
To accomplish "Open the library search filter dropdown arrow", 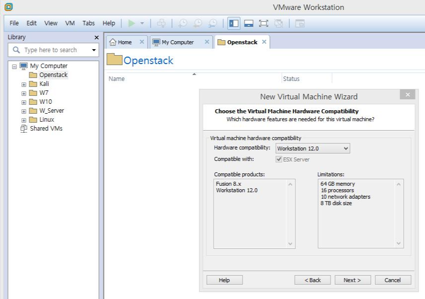I will point(94,50).
